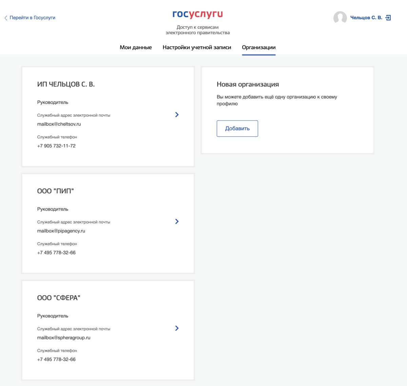Click the Добавить button
407x386 pixels.
pos(237,129)
